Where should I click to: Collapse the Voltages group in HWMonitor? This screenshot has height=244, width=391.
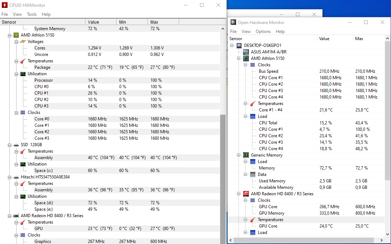pos(16,42)
